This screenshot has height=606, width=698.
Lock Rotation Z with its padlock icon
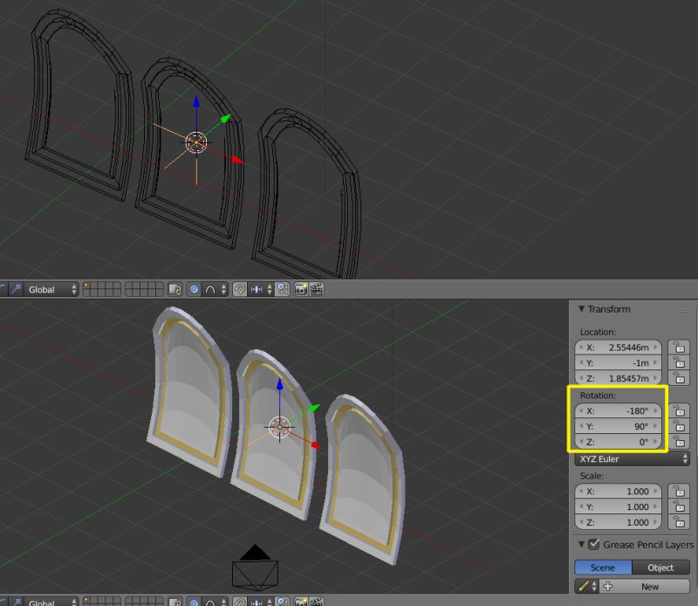coord(680,442)
